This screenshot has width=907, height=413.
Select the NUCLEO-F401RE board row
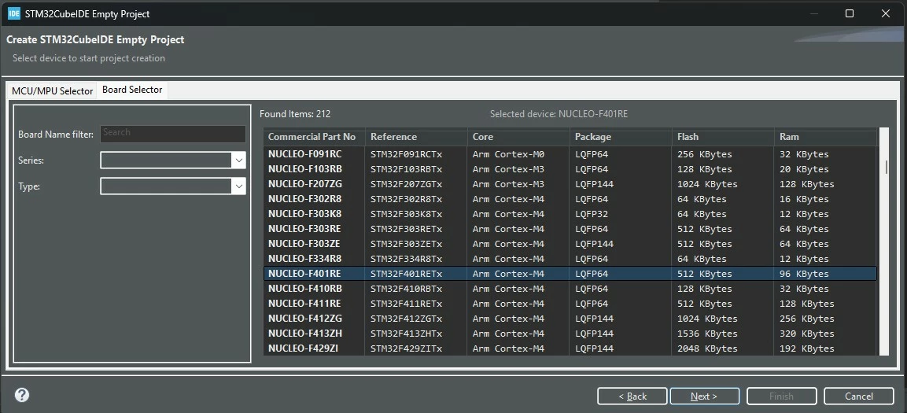(570, 274)
